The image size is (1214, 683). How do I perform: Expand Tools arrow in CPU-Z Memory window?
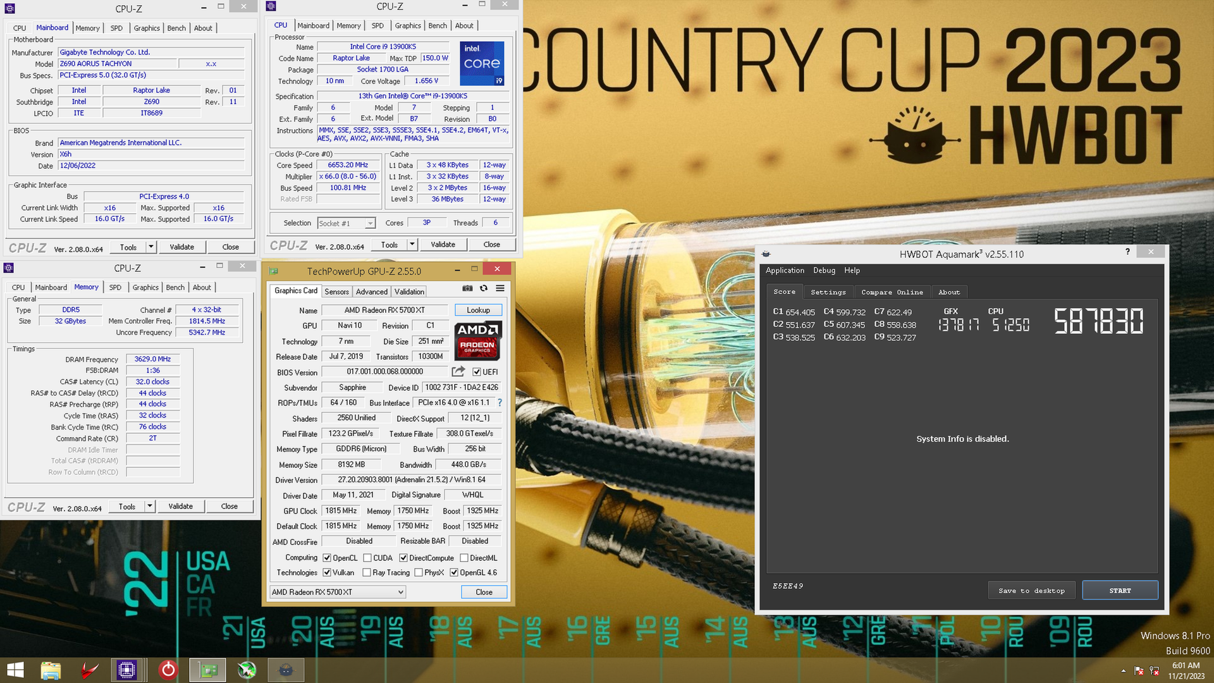coord(150,507)
